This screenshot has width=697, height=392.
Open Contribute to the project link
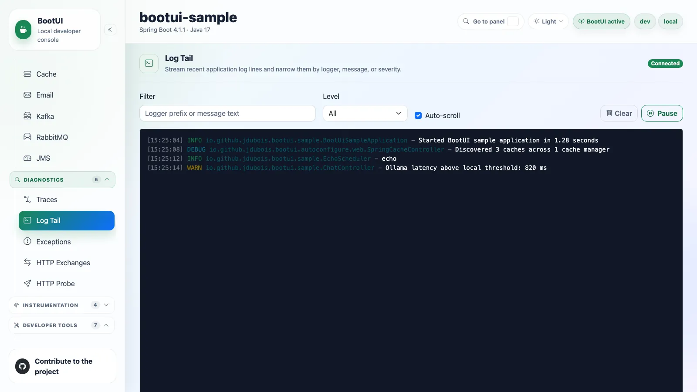pyautogui.click(x=62, y=366)
